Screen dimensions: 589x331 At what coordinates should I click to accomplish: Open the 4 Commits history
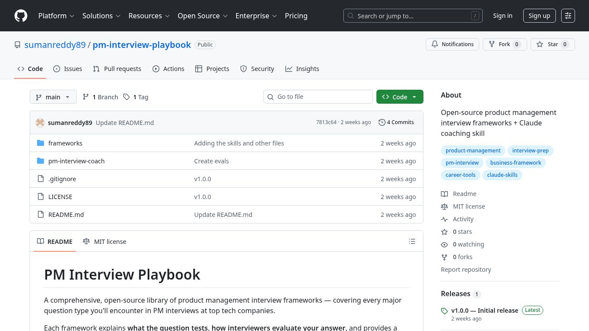tap(396, 122)
